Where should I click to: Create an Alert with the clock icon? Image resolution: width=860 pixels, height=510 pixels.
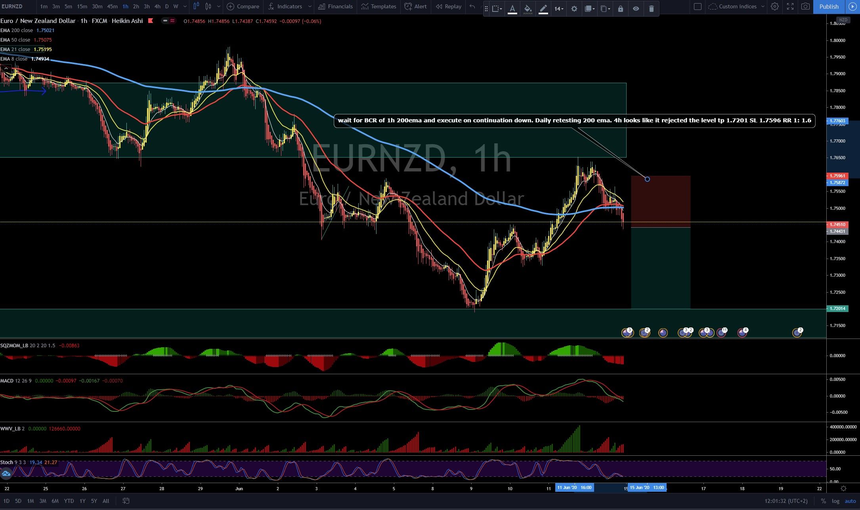click(415, 6)
